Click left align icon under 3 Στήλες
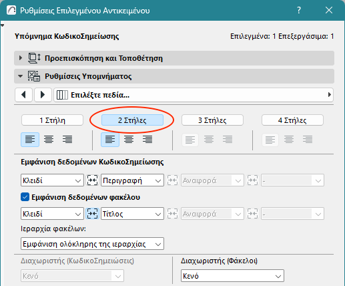 [x=190, y=140]
